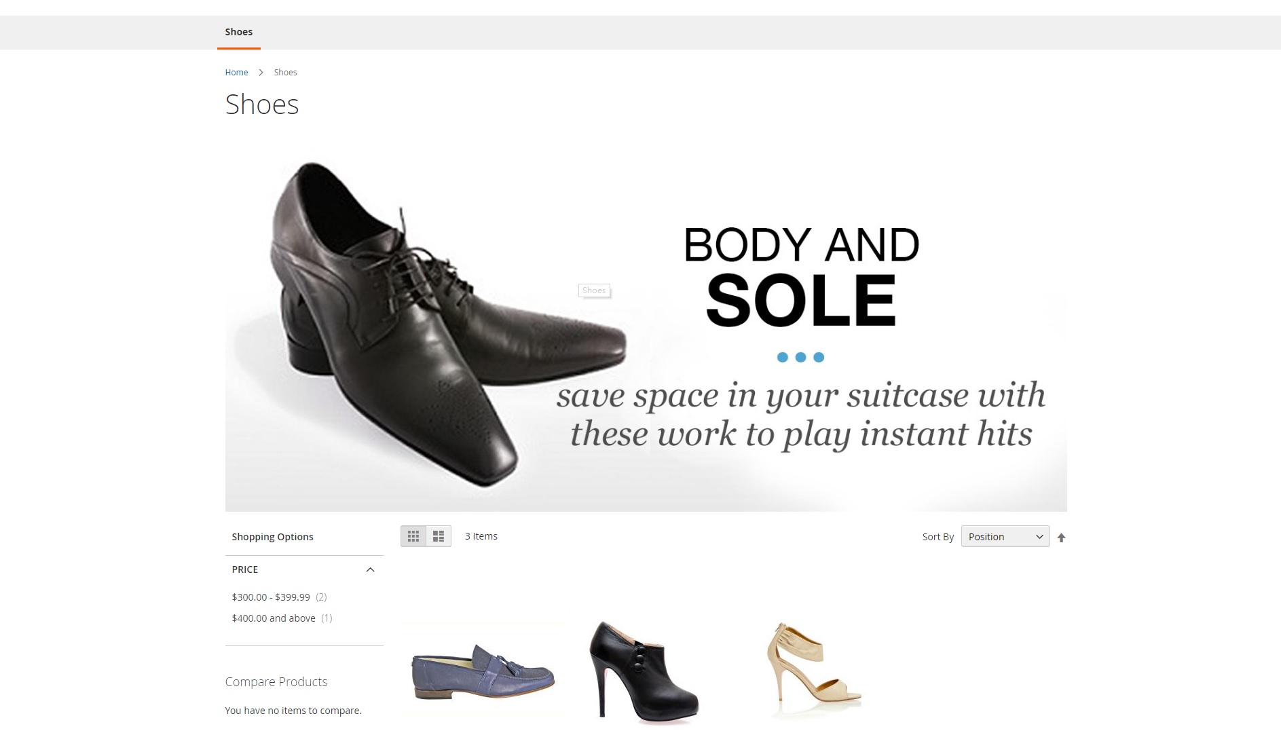Open the beige ankle-strap sandal product

click(813, 671)
